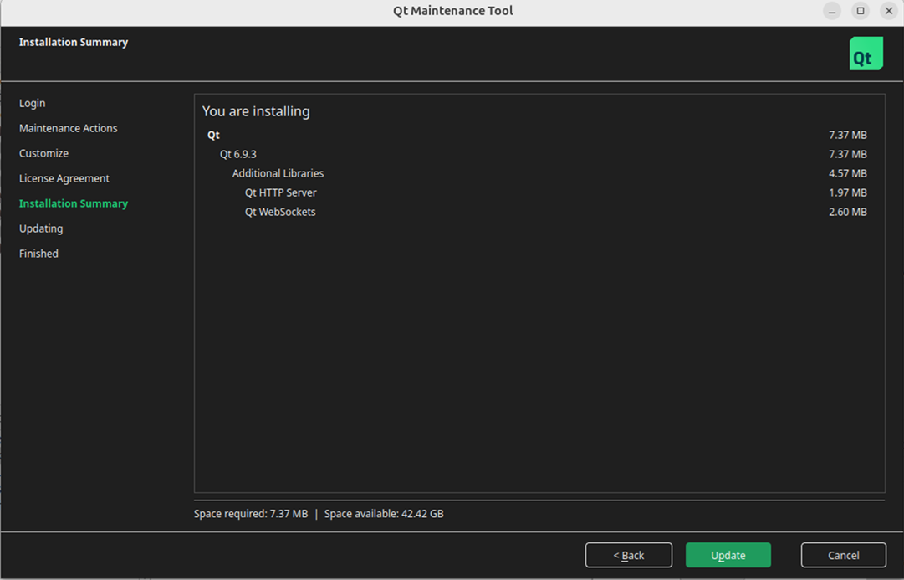Select the Additional Libraries row
904x580 pixels.
coord(539,173)
